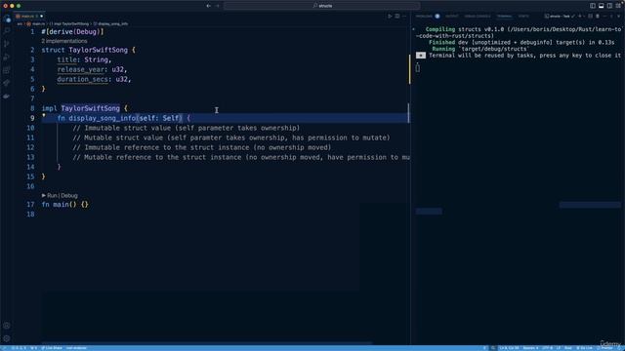Click the lightbulb code action on line 9
Image resolution: width=625 pixels, height=351 pixels.
click(x=44, y=116)
